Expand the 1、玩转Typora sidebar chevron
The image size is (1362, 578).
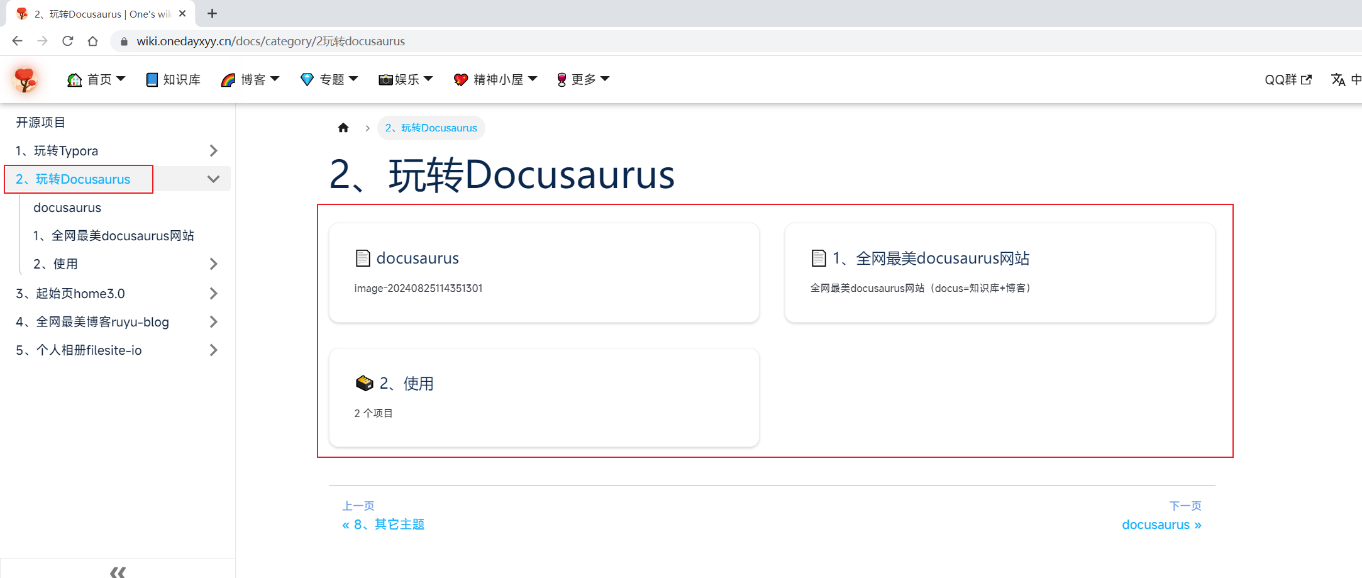(x=213, y=151)
